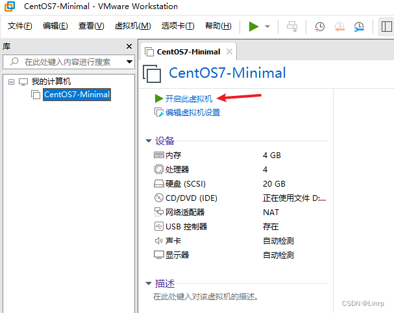Open the 查看(V) menu
Image resolution: width=394 pixels, height=313 pixels.
pyautogui.click(x=91, y=26)
